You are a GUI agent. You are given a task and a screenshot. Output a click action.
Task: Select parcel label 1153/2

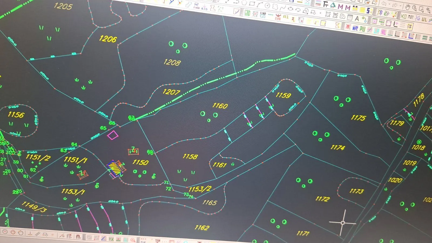200,189
